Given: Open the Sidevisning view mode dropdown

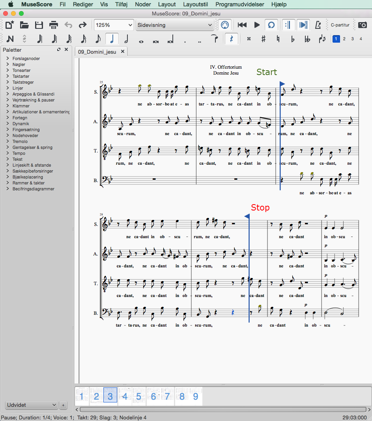Looking at the screenshot, I should click(175, 25).
